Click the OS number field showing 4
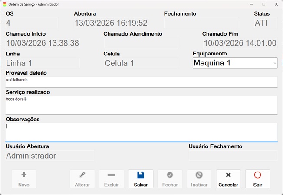Image resolution: width=283 pixels, height=195 pixels. [x=32, y=23]
